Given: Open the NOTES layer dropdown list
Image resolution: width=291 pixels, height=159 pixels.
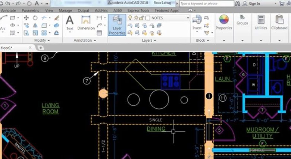Looking at the screenshot, I should [187, 18].
